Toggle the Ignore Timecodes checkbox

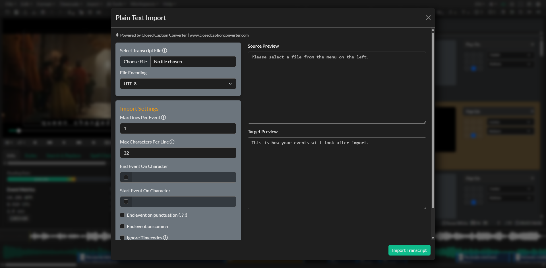click(x=122, y=238)
